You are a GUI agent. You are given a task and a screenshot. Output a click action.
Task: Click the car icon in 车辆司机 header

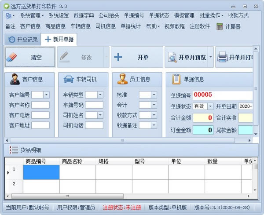pos(69,79)
